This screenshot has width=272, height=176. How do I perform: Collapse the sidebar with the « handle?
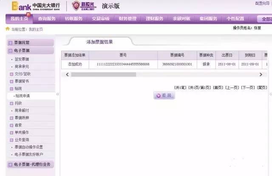pos(58,94)
